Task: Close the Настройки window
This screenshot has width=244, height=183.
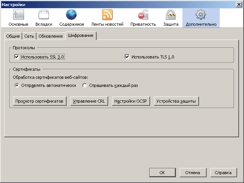Action: coord(239,5)
